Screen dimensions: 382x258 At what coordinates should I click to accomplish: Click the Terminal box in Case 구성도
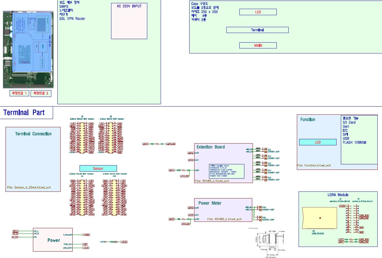point(257,30)
